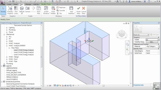
Task: Open the Add-Ins ribbon tab
Action: coord(36,4)
